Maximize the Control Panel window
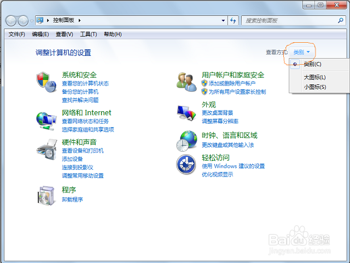The height and width of the screenshot is (263, 350). coord(321,5)
